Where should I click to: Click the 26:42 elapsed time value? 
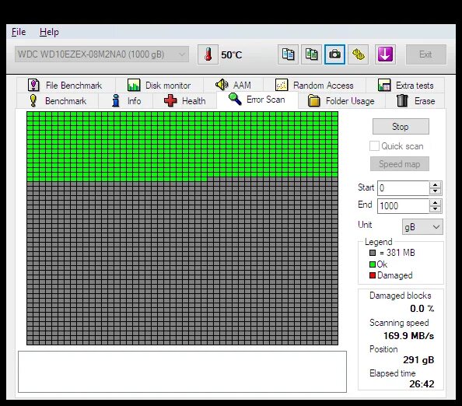(422, 384)
